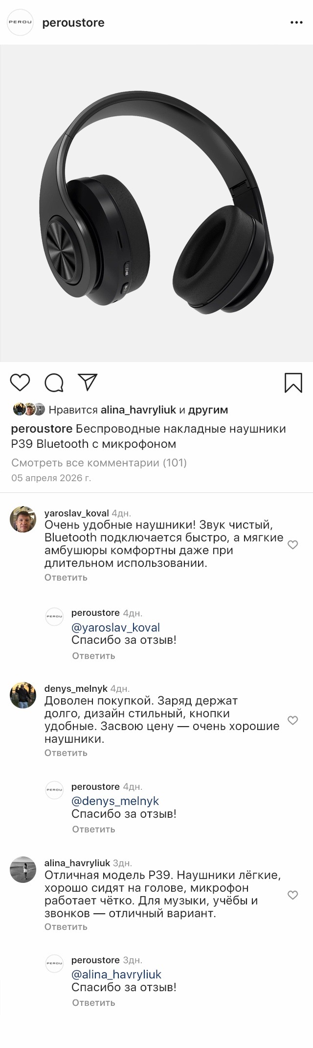The height and width of the screenshot is (1048, 313).
Task: Open the three-dot post options menu
Action: point(296,23)
